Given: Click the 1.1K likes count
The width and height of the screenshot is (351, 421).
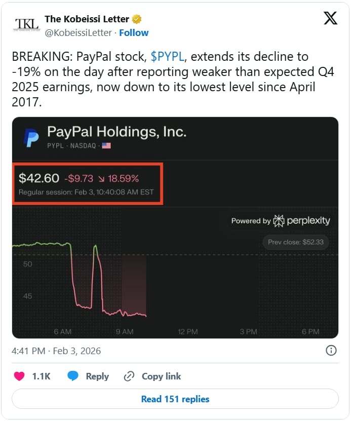Looking at the screenshot, I should (x=41, y=376).
